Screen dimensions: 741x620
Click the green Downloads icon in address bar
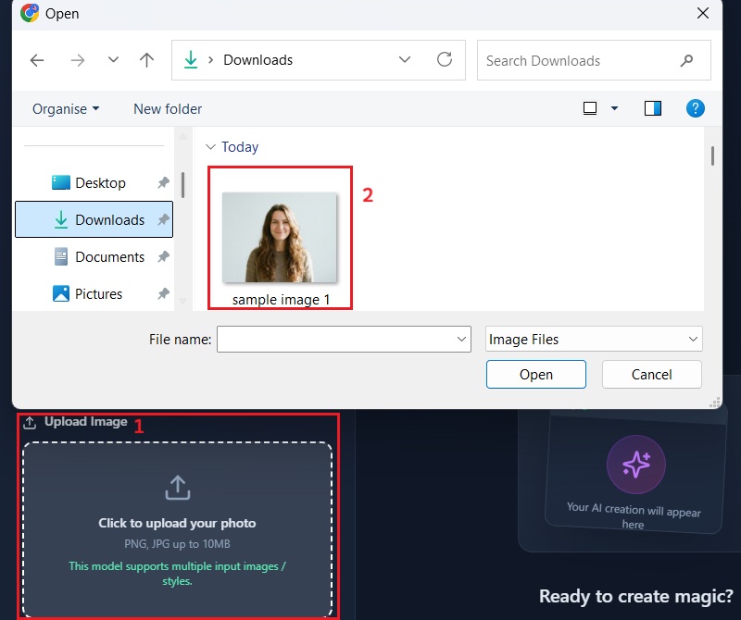tap(191, 59)
